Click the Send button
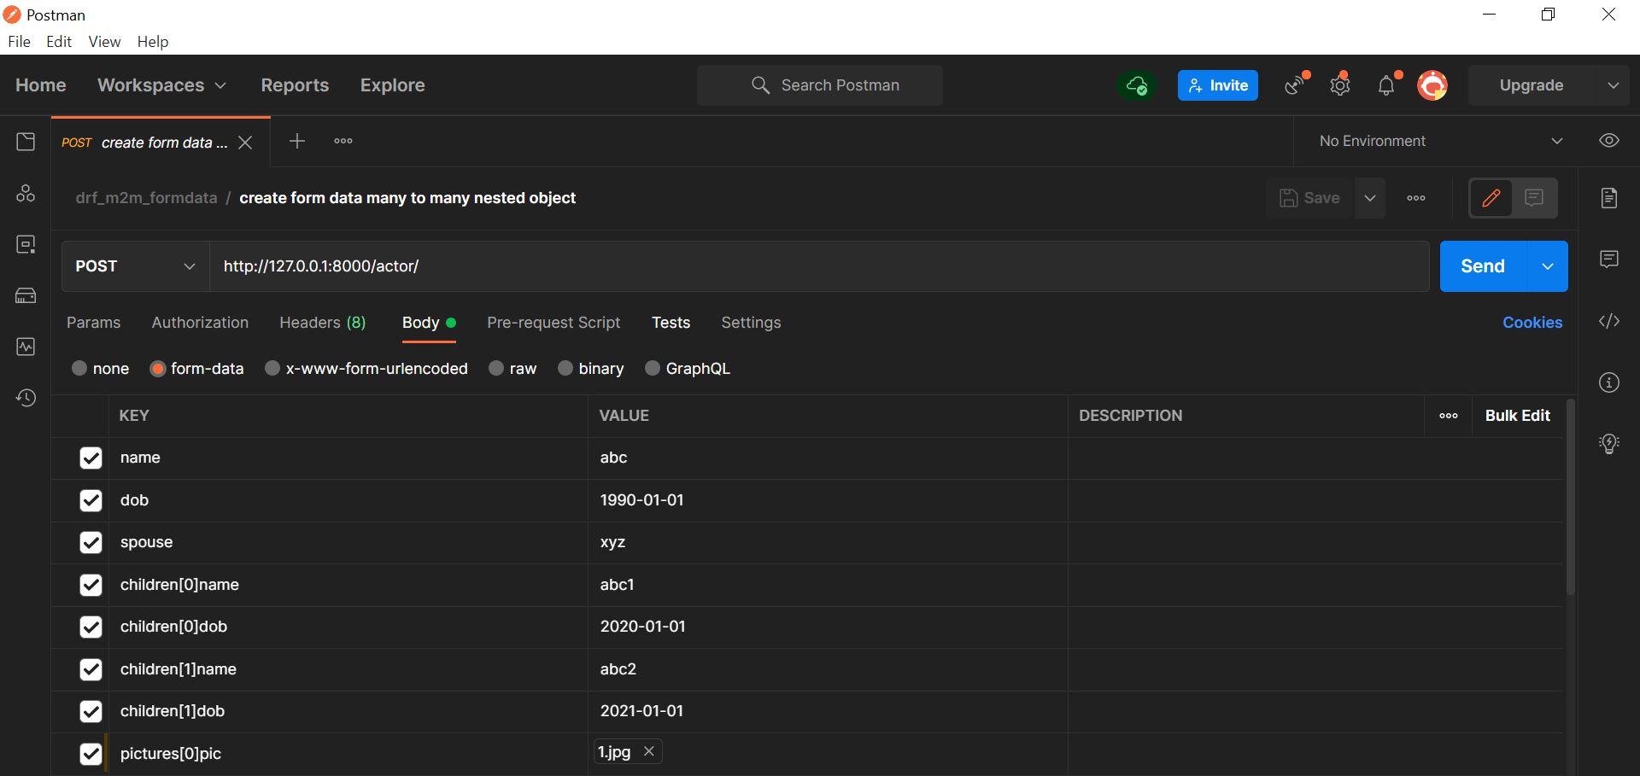The image size is (1640, 776). point(1483,266)
